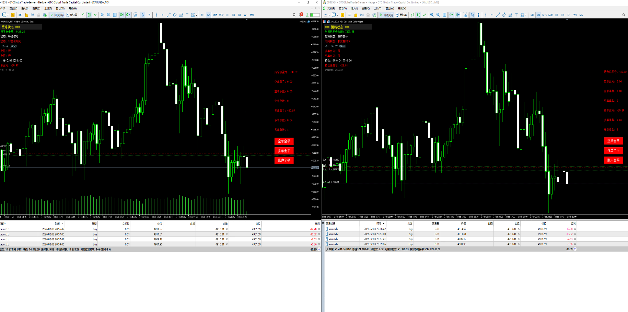Click 多单全平 button on right chart
The width and height of the screenshot is (628, 312).
[613, 150]
